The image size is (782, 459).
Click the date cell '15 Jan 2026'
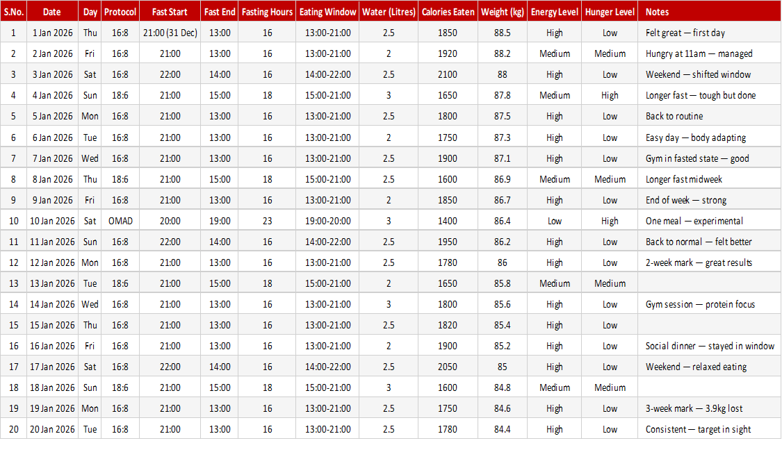coord(52,326)
